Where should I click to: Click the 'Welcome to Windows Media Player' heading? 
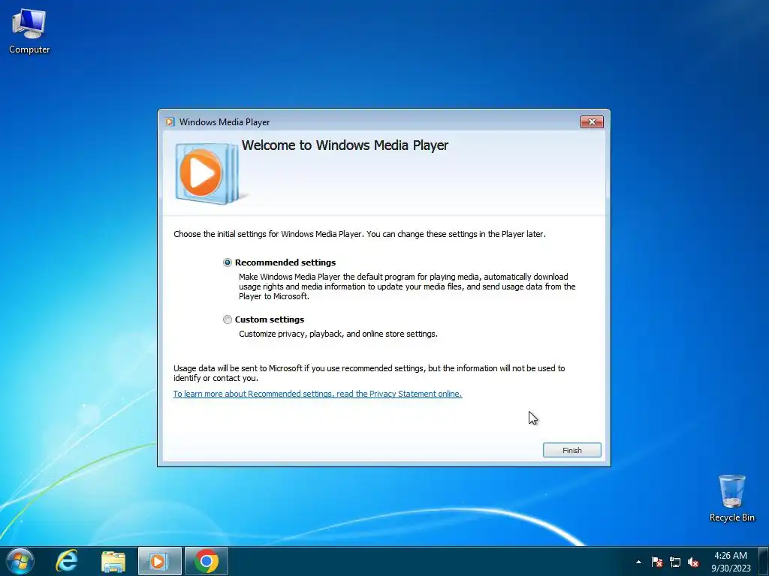coord(345,145)
